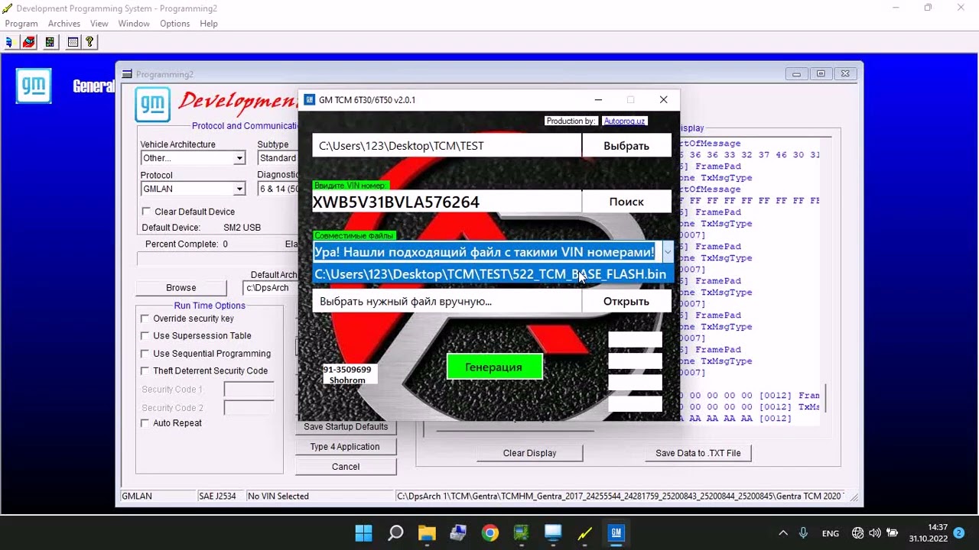Click the first blue toolbar icon under Program
This screenshot has height=550, width=979.
click(10, 42)
